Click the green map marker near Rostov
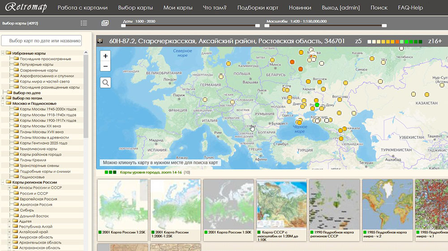The image size is (448, 251). coord(317,105)
